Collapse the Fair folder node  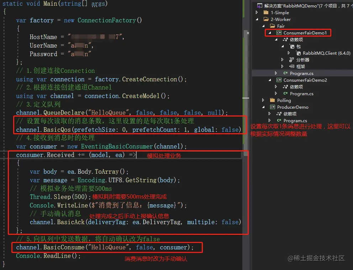pos(263,26)
